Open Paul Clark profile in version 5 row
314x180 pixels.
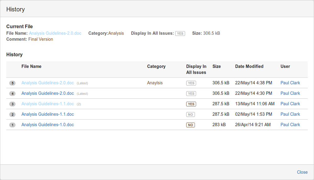290,83
